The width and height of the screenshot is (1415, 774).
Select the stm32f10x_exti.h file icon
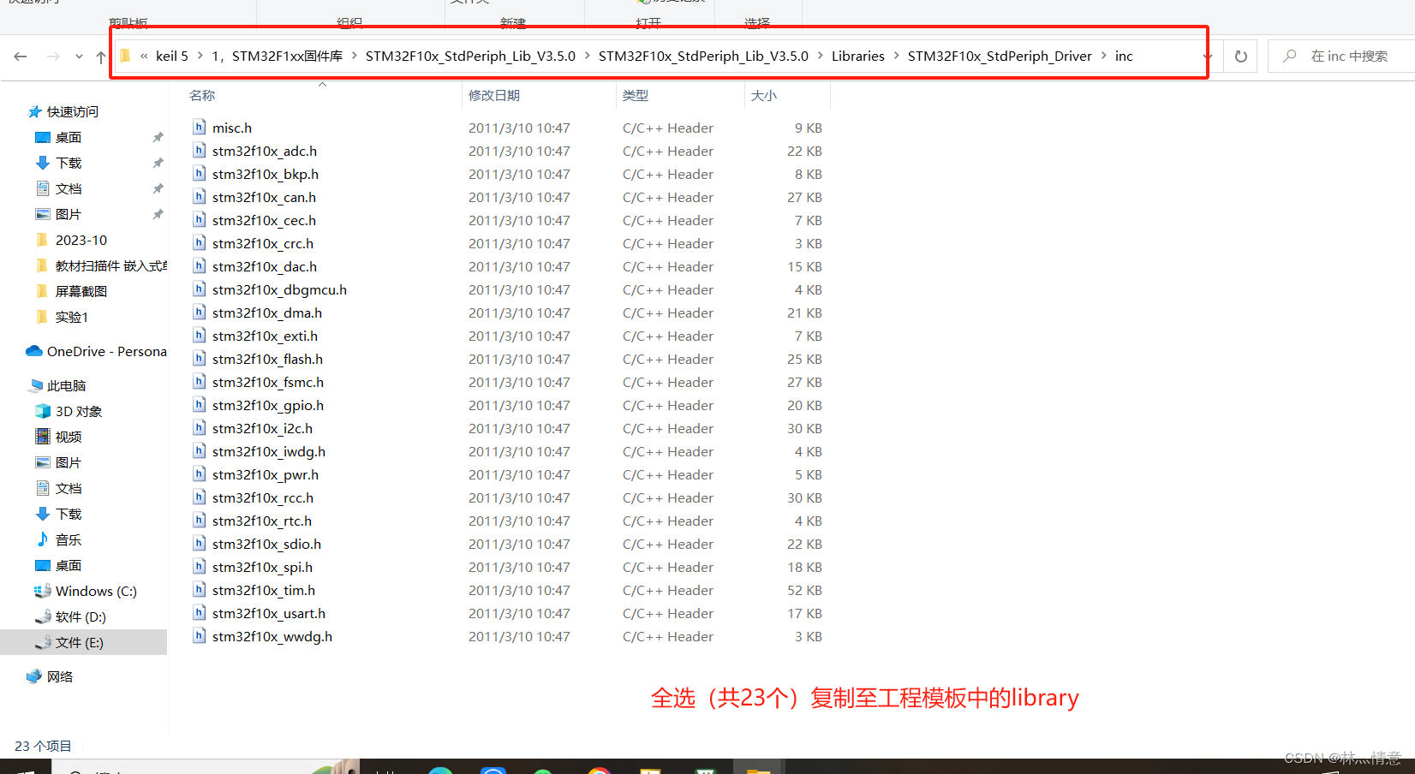[x=199, y=336]
